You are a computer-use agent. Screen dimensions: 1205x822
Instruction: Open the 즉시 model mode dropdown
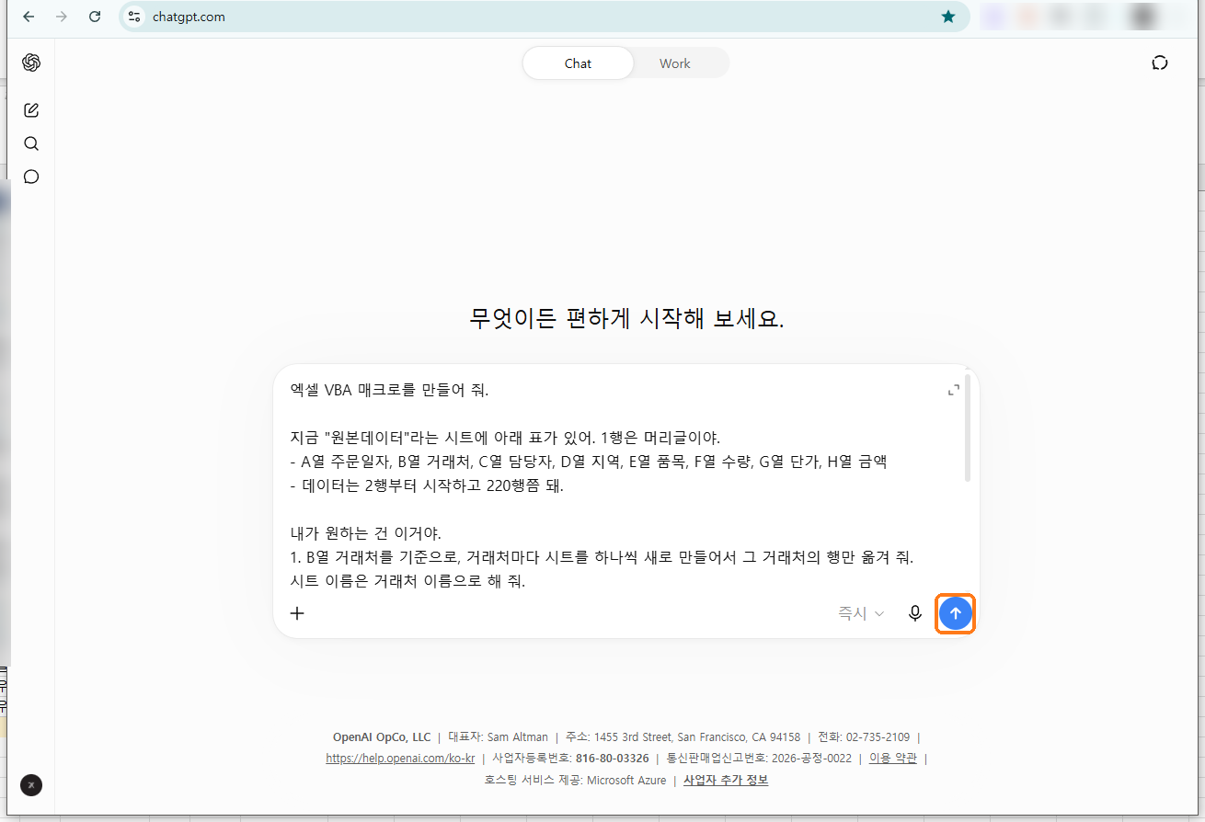861,613
